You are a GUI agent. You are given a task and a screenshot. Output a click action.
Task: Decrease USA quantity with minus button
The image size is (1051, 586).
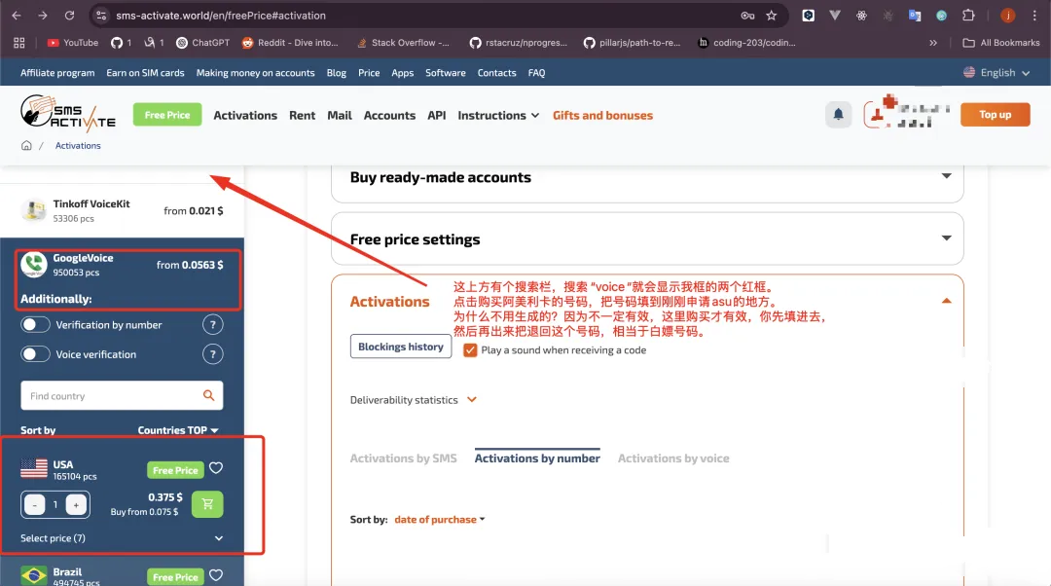point(35,505)
